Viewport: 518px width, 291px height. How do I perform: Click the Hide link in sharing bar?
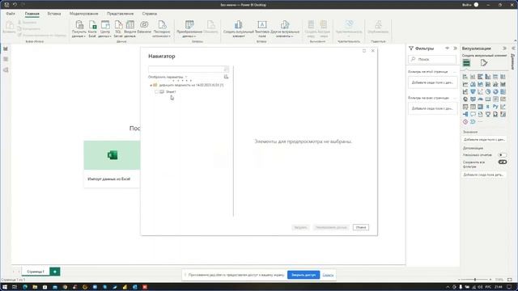[328, 275]
